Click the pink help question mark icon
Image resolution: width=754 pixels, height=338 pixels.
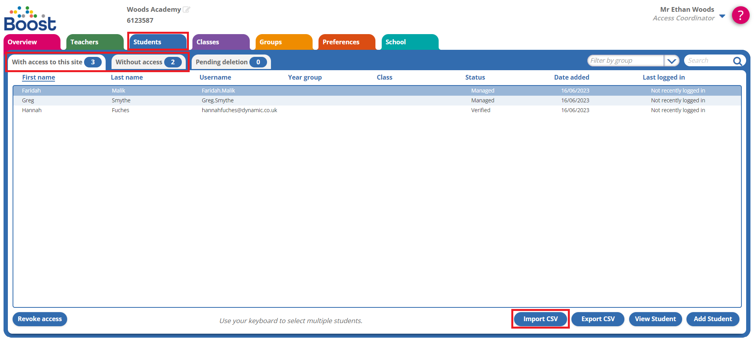740,16
